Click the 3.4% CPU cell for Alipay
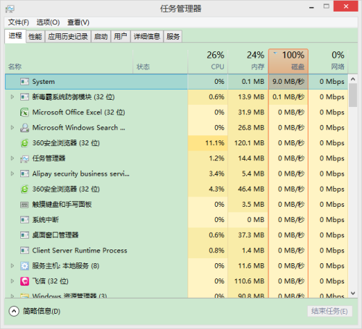 coord(208,174)
